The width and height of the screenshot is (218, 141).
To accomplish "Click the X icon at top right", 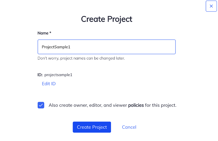I will 211,6.
